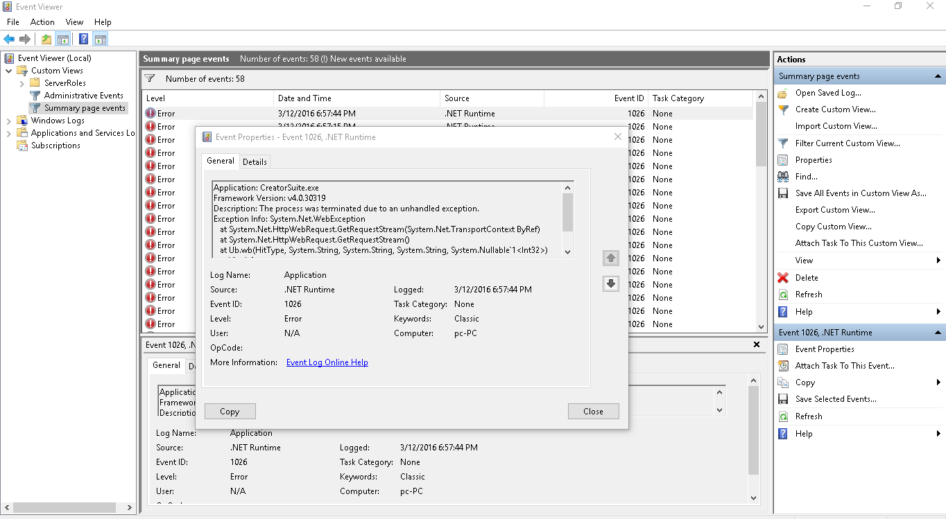
Task: Click the Properties icon in the Actions pane
Action: pyautogui.click(x=783, y=160)
